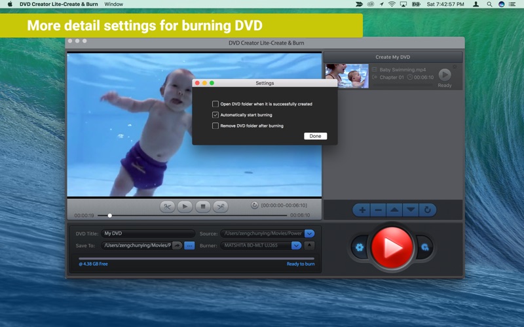
Task: Click the refresh list button
Action: click(x=428, y=210)
